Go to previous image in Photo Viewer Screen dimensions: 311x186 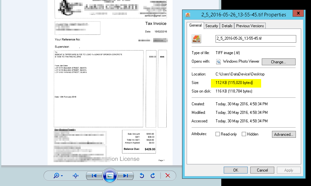[x=94, y=176]
